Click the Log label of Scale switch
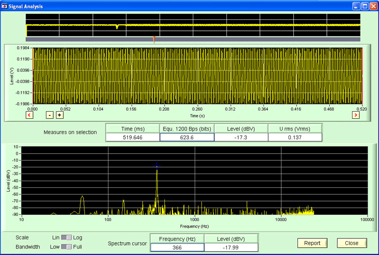 coord(78,237)
